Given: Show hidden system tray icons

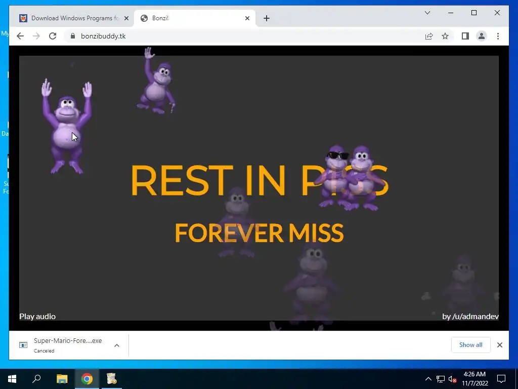Looking at the screenshot, I should [428, 379].
